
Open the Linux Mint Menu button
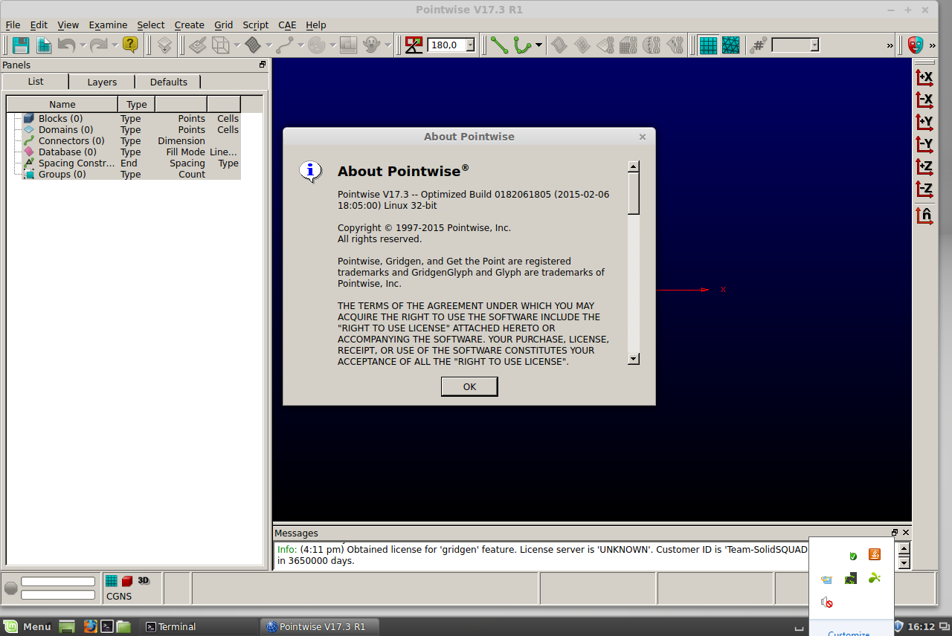pyautogui.click(x=28, y=626)
